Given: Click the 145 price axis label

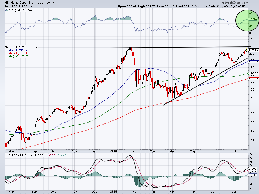Looking at the screenshot, I should pyautogui.click(x=252, y=140).
